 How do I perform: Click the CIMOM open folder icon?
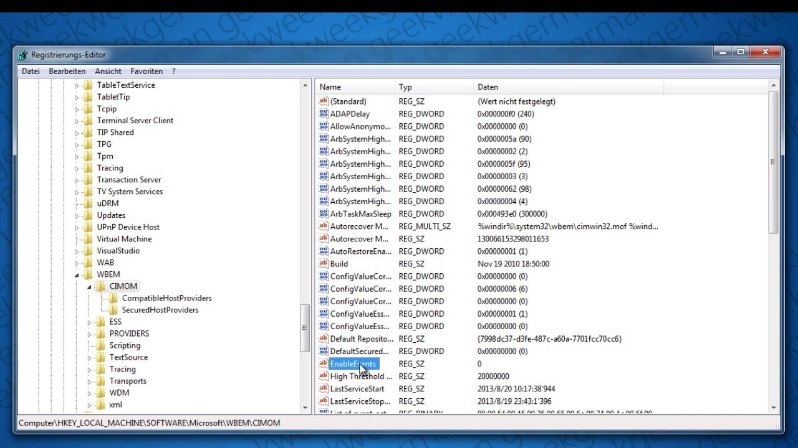[101, 286]
